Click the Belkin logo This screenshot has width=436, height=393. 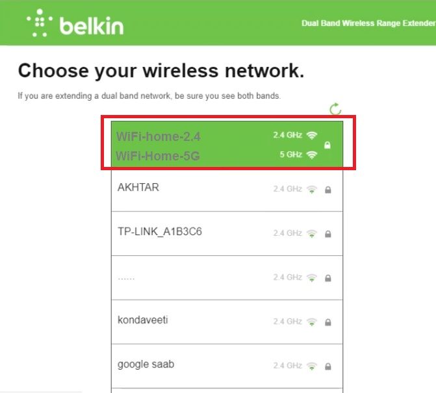[75, 24]
